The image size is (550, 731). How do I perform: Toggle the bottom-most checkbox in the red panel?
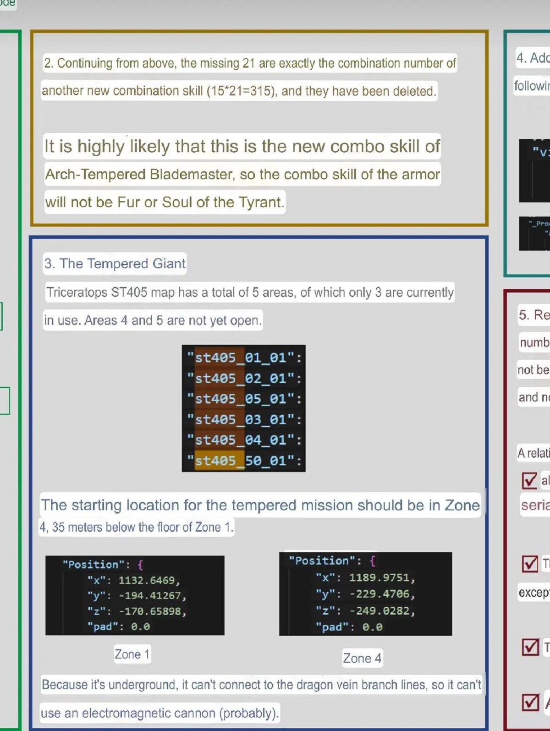pyautogui.click(x=530, y=702)
